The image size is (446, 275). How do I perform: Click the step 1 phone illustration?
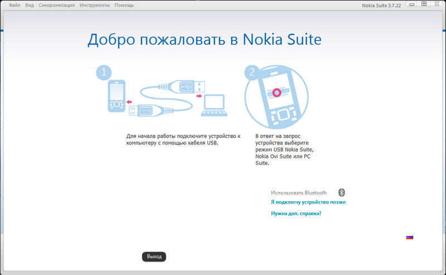tap(117, 96)
